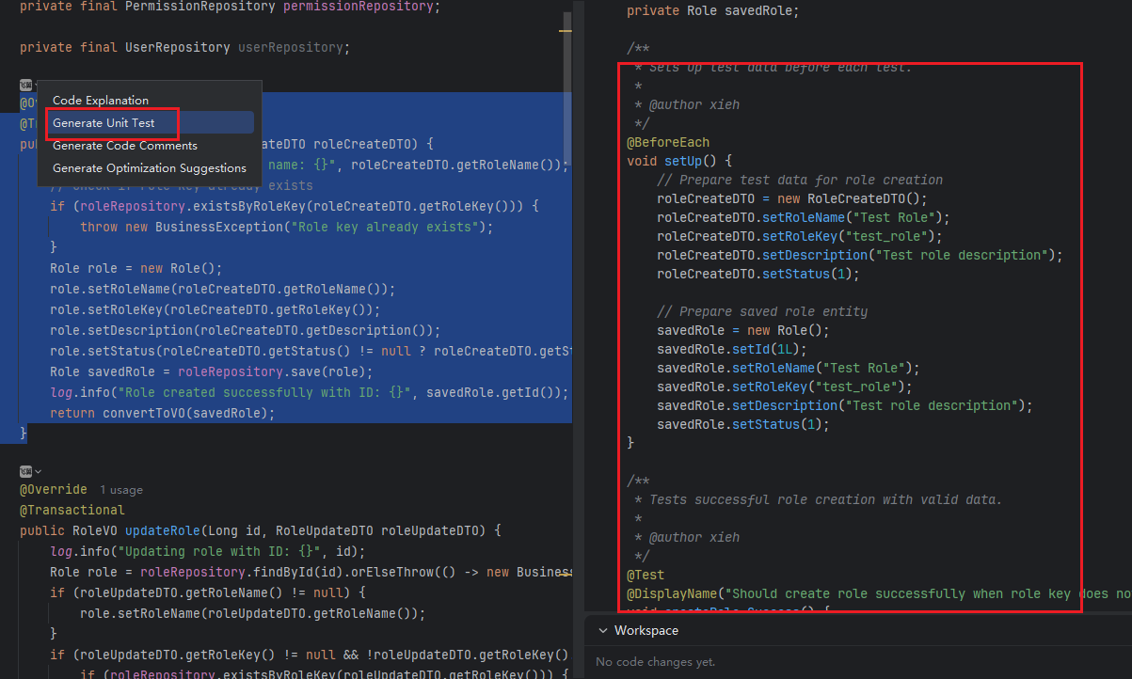Click the Workspace panel title
This screenshot has width=1132, height=679.
pos(646,630)
